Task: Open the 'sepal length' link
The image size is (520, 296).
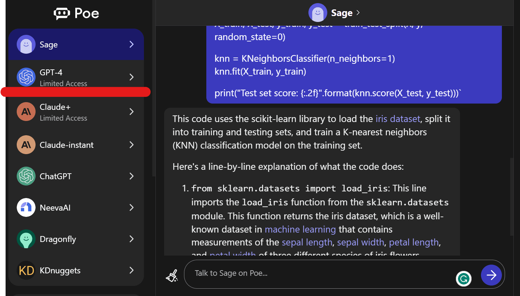Action: 307,242
